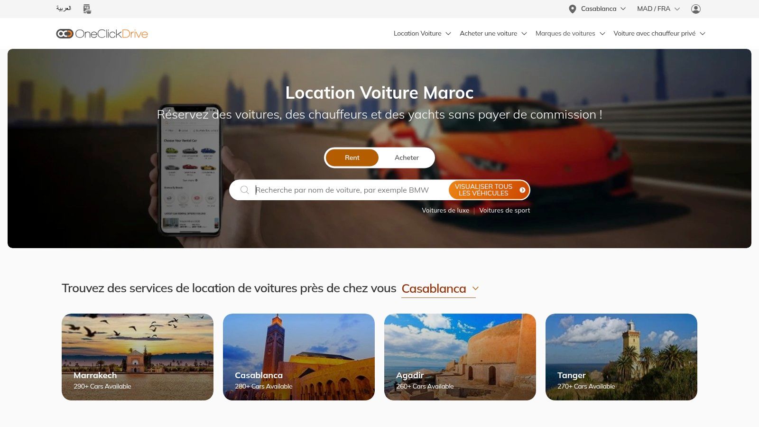Select the Rent toggle option

click(352, 158)
